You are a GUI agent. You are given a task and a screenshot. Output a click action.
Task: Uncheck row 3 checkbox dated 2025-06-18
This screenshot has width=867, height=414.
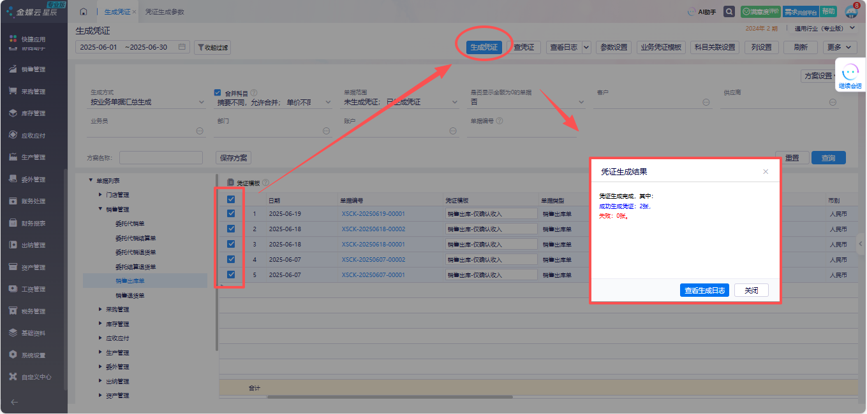click(231, 244)
